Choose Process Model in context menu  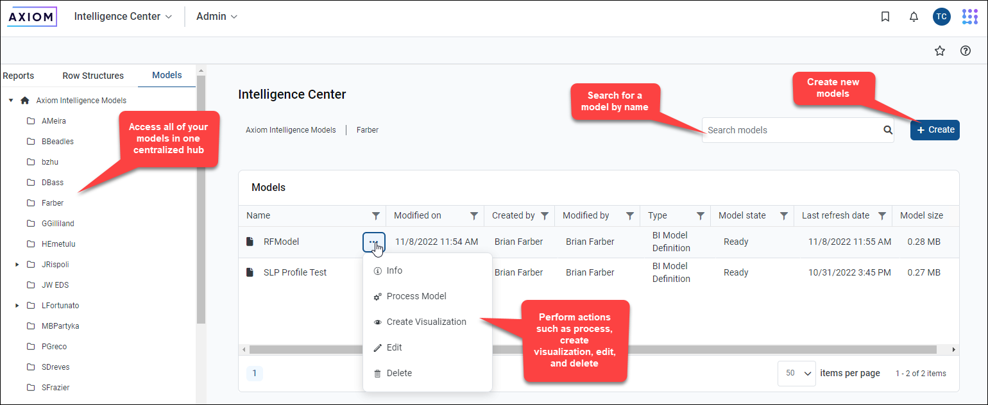coord(416,296)
